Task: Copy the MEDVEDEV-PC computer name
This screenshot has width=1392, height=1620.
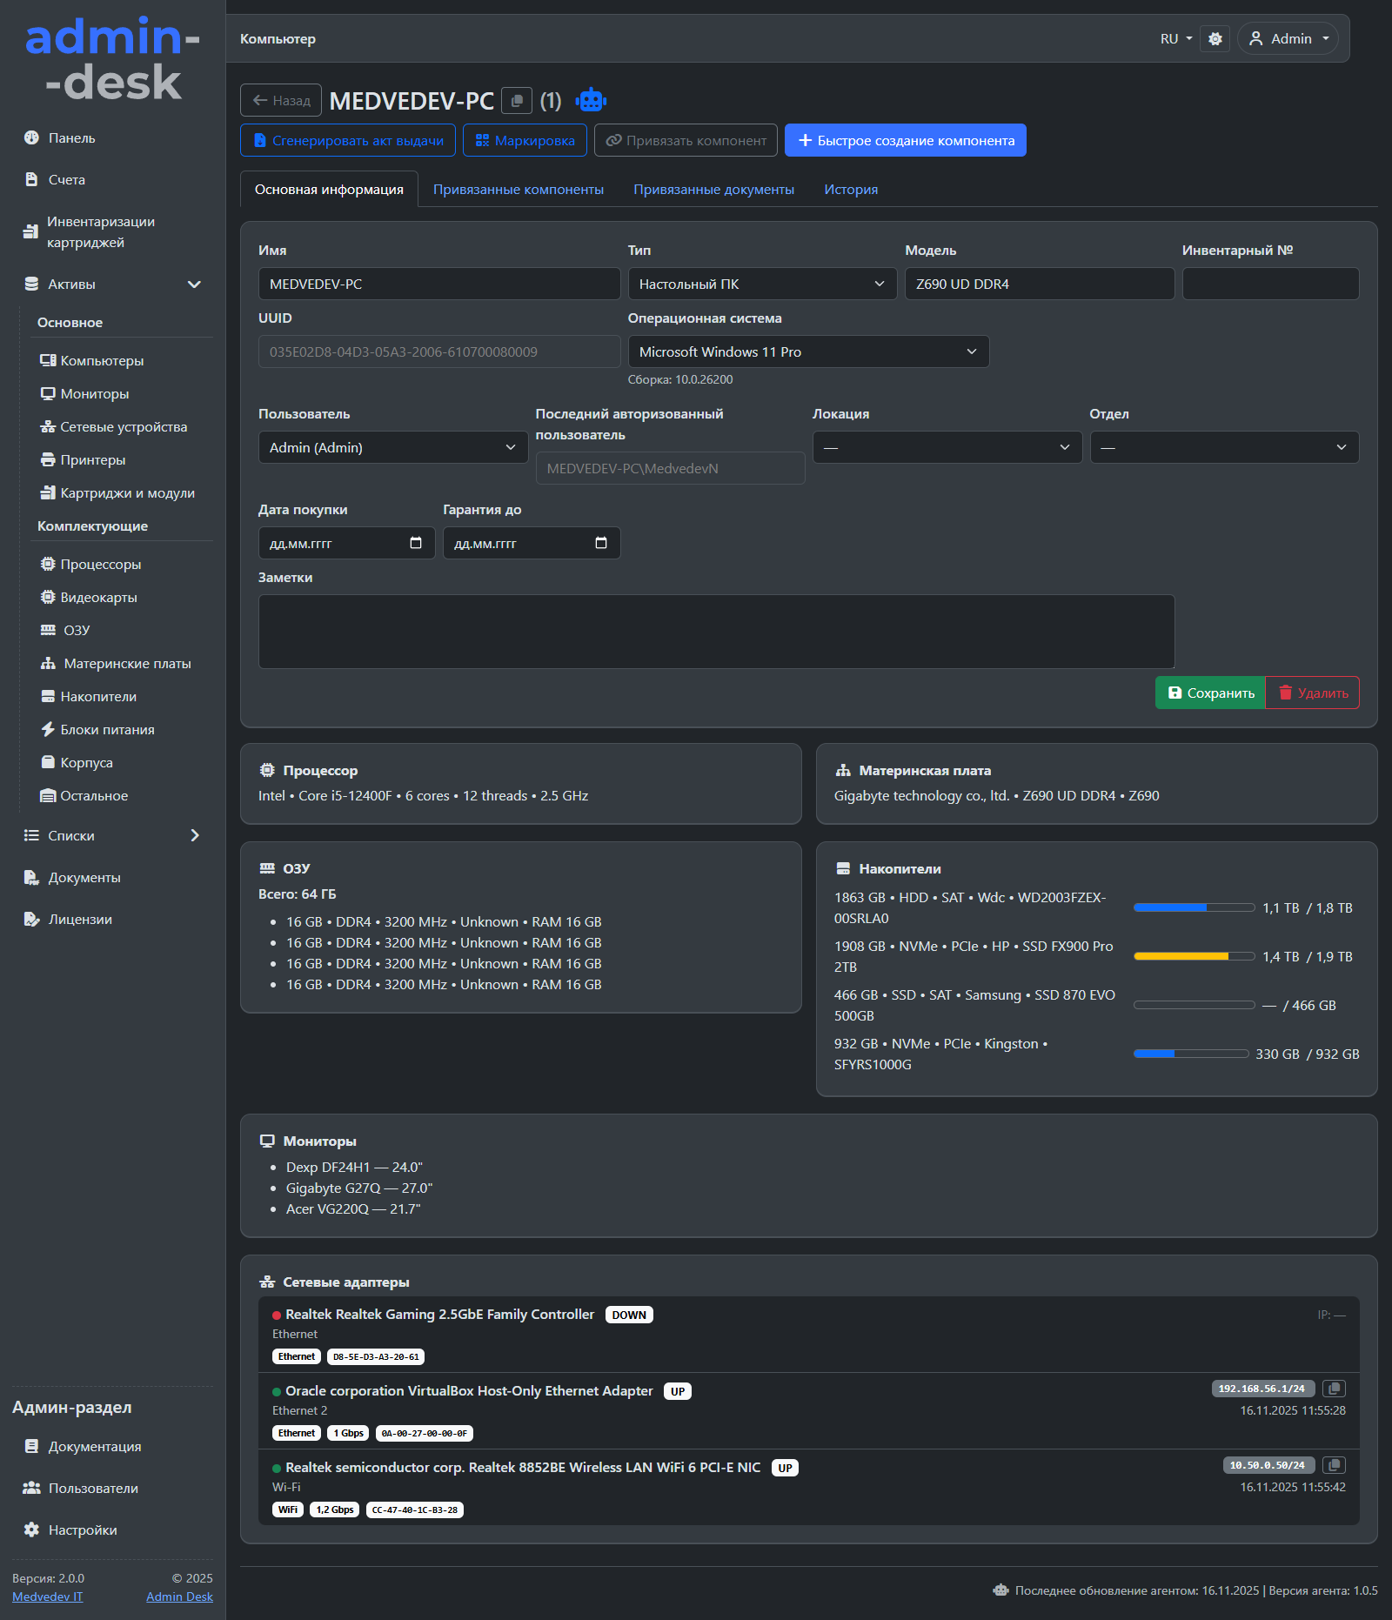Action: [517, 101]
